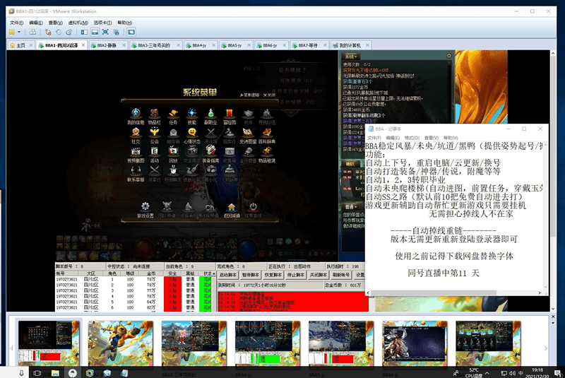Click the volume icon in system tray
The width and height of the screenshot is (565, 378).
513,373
